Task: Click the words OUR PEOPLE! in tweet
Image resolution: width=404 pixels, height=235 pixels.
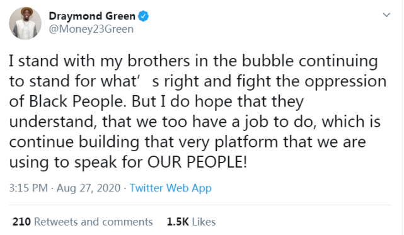Action: (197, 162)
